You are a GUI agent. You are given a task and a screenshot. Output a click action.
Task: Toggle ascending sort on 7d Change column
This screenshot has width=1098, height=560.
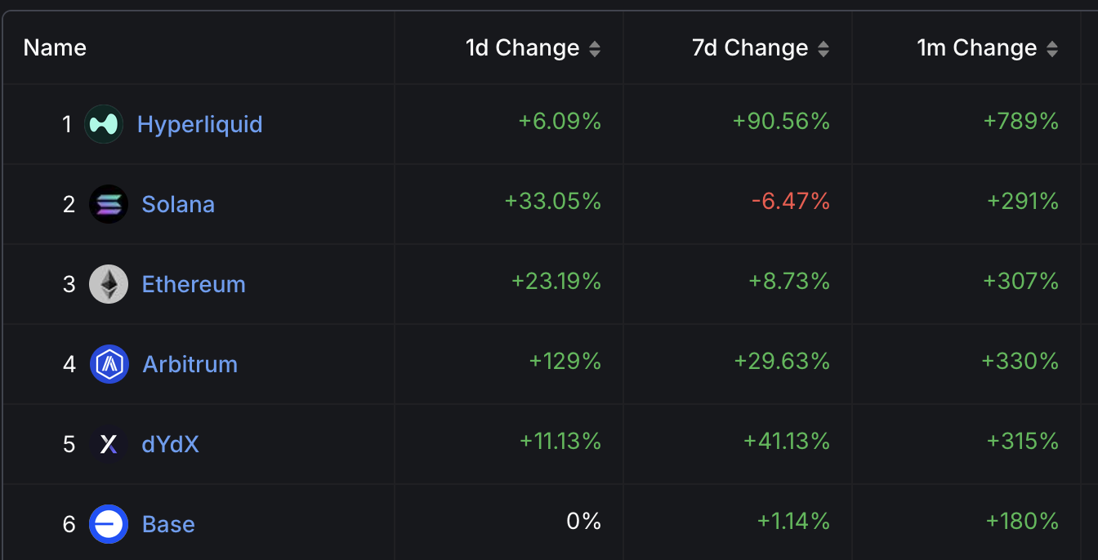[x=824, y=47]
